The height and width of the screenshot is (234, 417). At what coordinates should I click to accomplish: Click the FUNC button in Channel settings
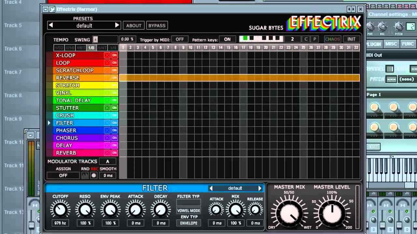click(x=408, y=44)
